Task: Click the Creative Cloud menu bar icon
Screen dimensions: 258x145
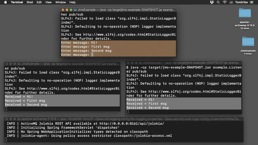Action: click(x=231, y=2)
